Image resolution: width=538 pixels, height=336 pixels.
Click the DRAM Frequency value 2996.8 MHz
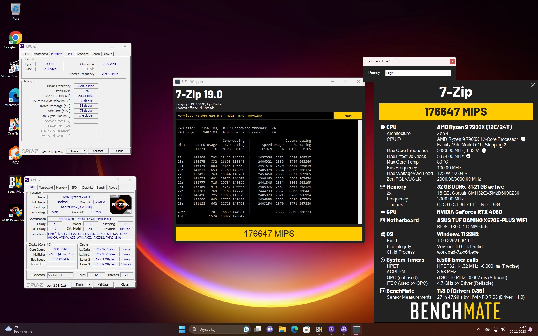click(86, 86)
